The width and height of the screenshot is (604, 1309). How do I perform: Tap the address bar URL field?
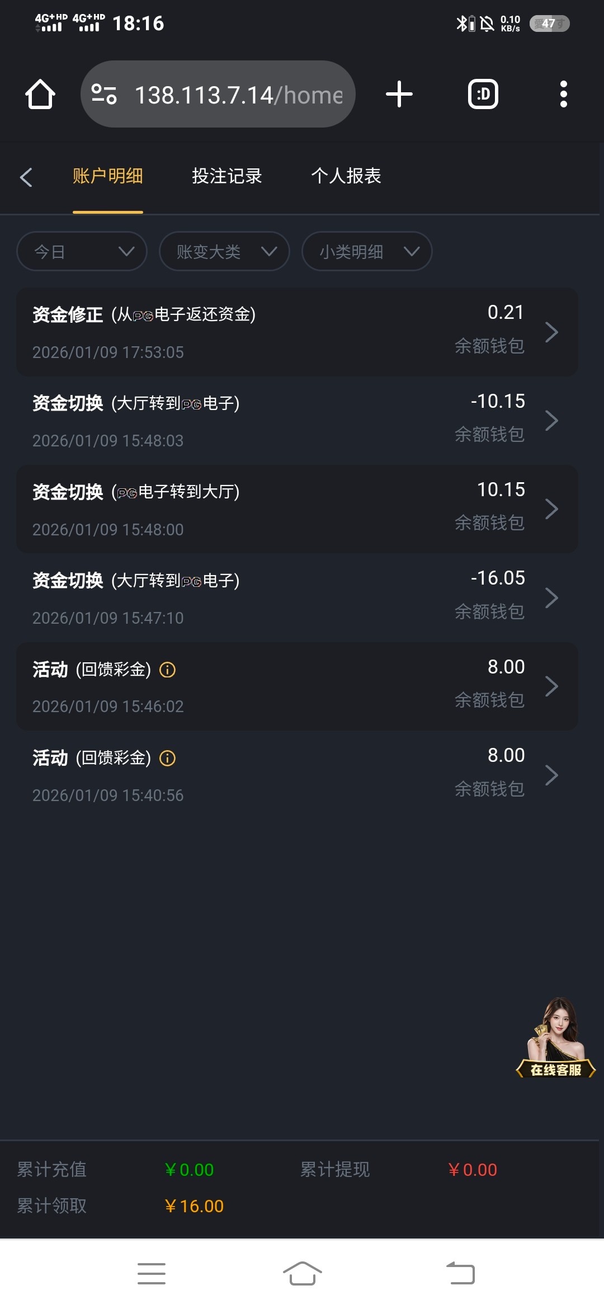pos(238,95)
